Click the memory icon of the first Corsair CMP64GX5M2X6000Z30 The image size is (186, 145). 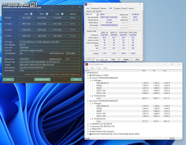pyautogui.click(x=90, y=78)
